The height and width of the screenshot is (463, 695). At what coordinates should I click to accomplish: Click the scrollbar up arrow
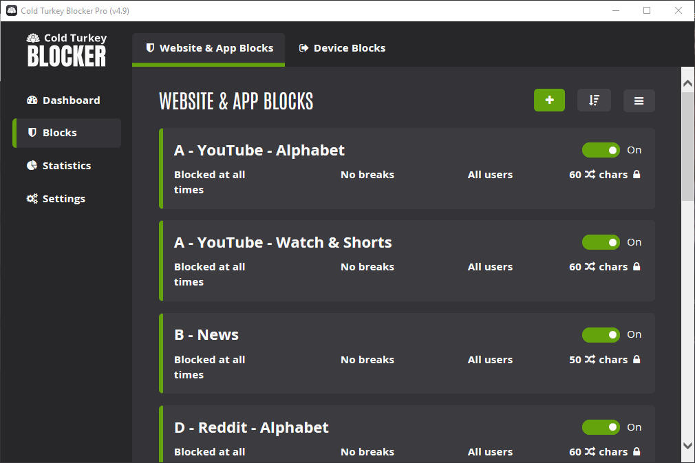pos(687,83)
